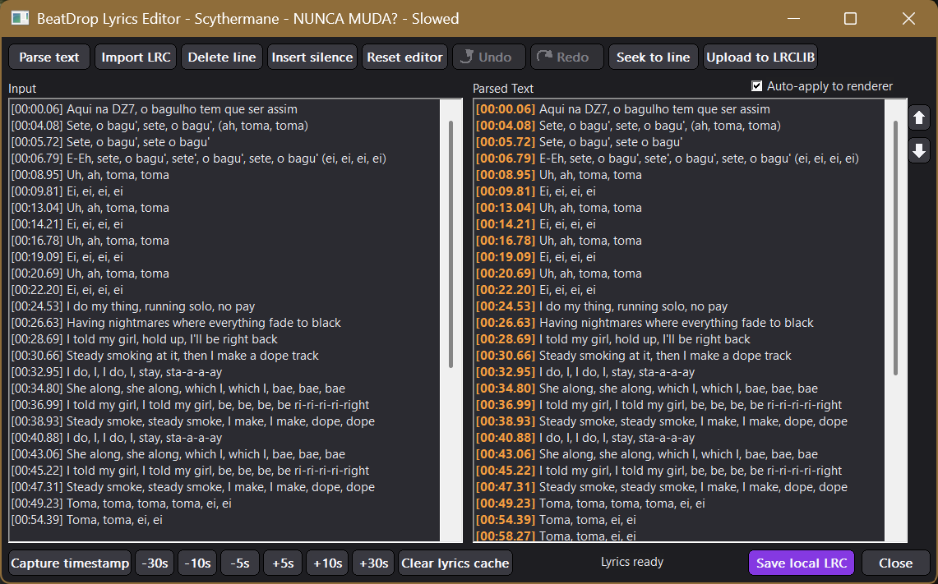
Task: Select parsed line at [00:08.95]
Action: coord(559,175)
